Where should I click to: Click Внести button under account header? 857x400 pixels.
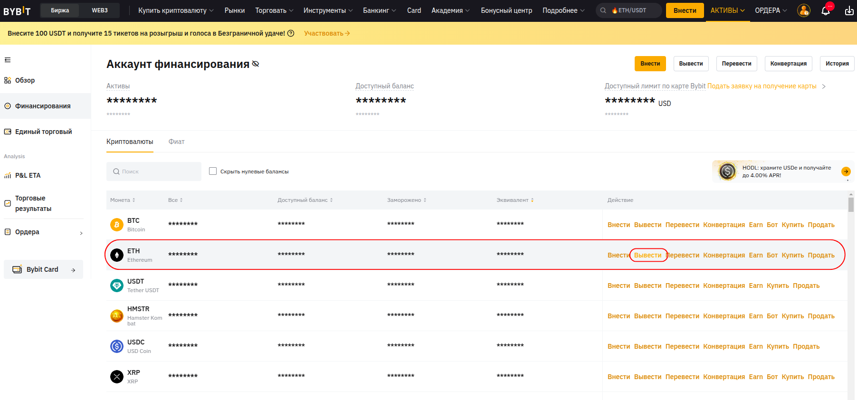click(650, 64)
